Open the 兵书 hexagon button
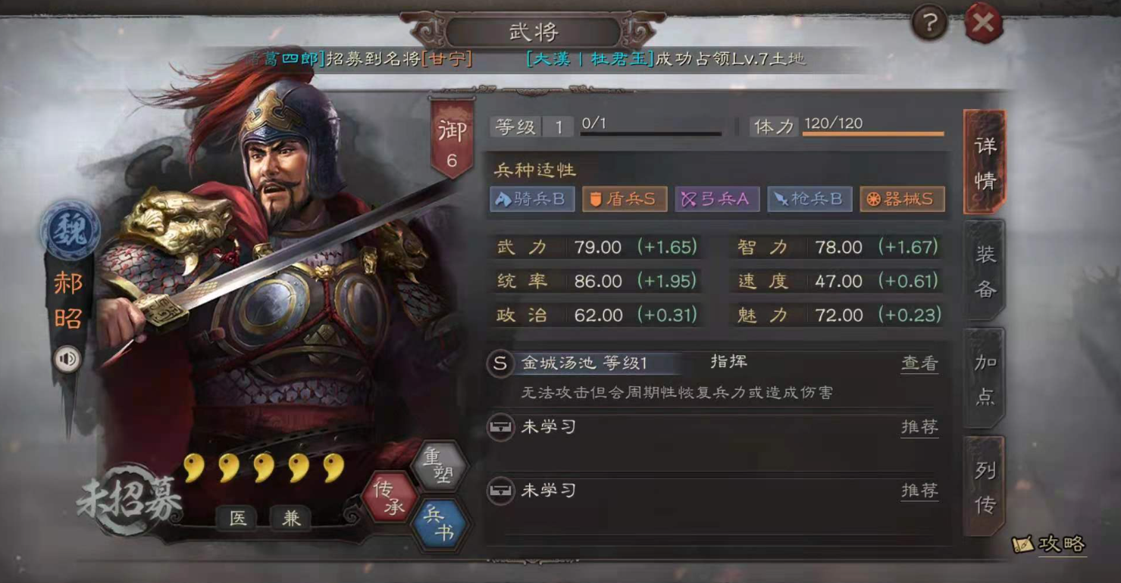This screenshot has height=583, width=1121. [438, 524]
